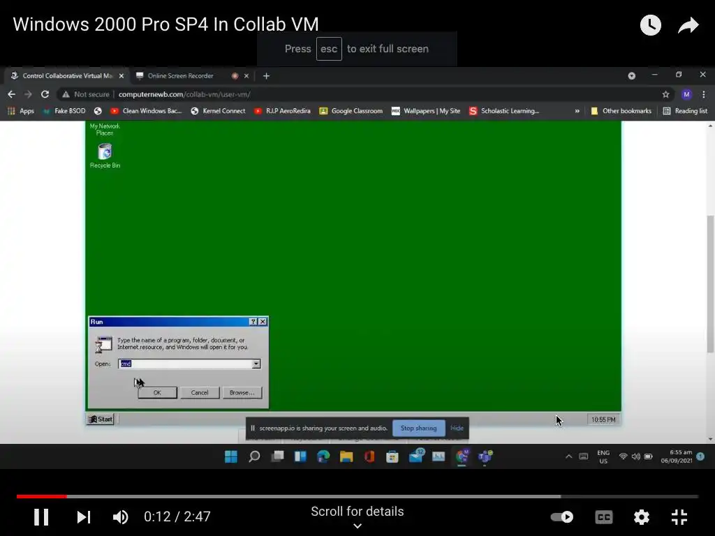Go back in the browser

coord(11,94)
